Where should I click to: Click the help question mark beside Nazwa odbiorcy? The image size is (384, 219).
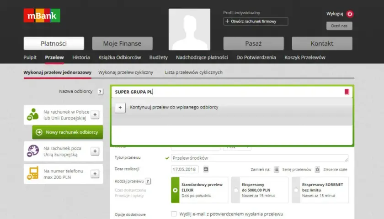pyautogui.click(x=100, y=92)
